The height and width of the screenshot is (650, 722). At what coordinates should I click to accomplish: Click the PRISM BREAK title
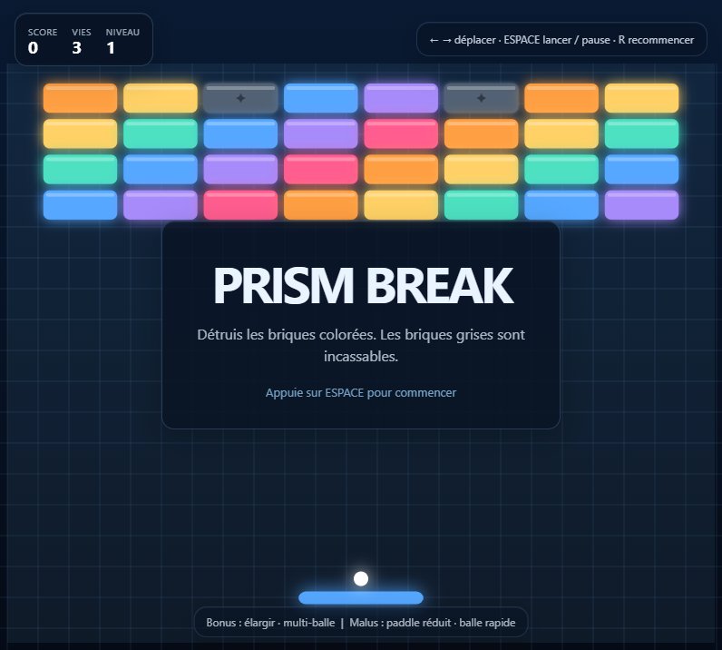(363, 286)
